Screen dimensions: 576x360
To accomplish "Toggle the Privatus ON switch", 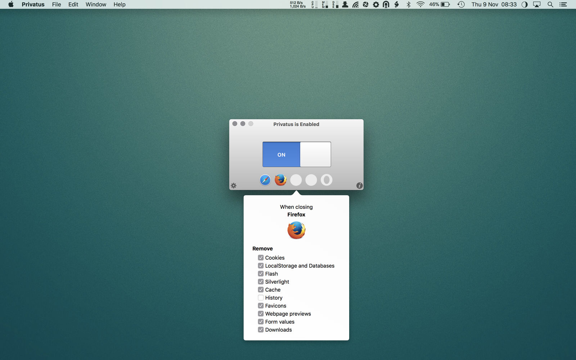I will point(297,154).
